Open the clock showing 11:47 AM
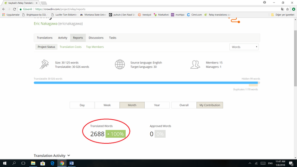Viewport: 297px width, 167px height. coord(280,163)
